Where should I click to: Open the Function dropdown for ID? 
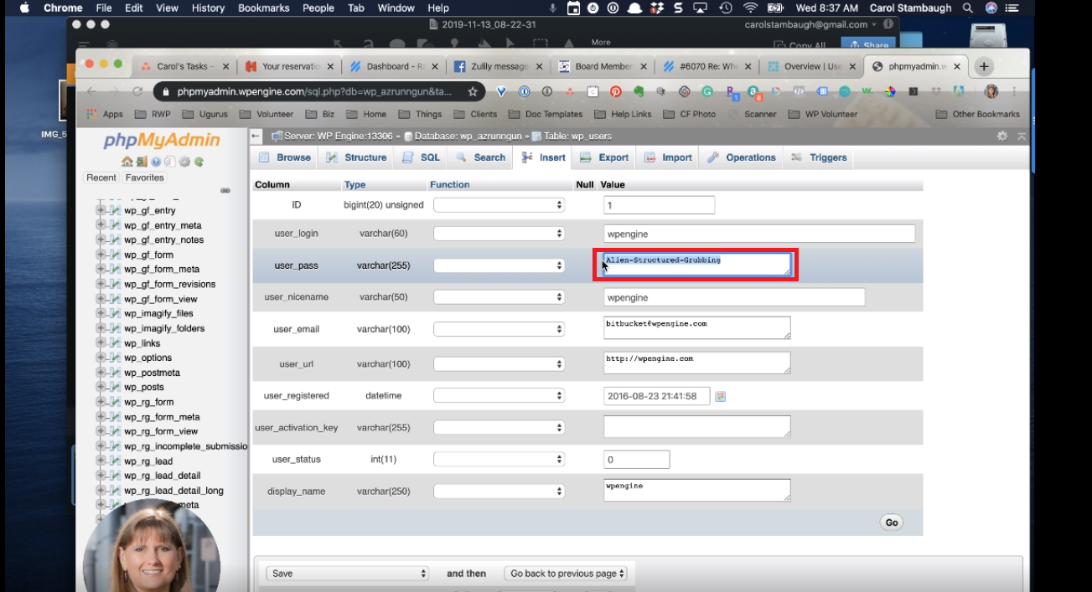click(499, 204)
